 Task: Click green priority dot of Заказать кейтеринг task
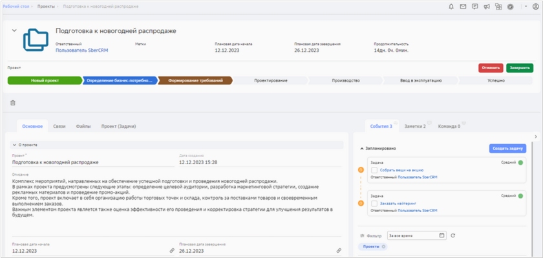tap(520, 196)
